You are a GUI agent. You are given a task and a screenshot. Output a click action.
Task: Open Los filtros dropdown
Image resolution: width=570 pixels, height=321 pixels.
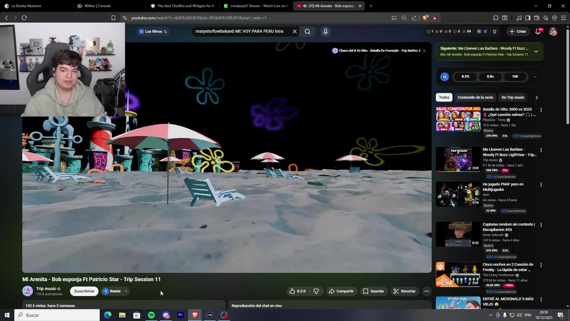click(x=153, y=32)
